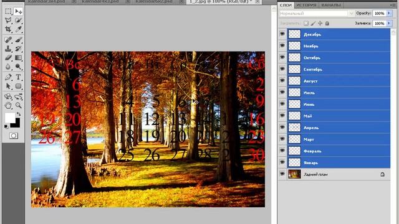Click the background color swatch
This screenshot has height=224, width=399.
coord(17,125)
